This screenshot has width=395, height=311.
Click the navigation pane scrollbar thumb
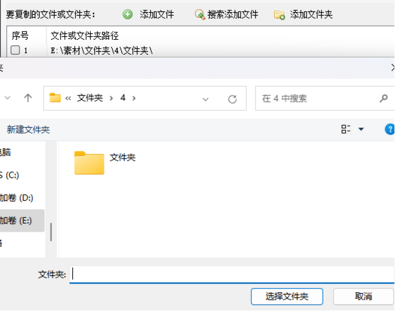[51, 232]
